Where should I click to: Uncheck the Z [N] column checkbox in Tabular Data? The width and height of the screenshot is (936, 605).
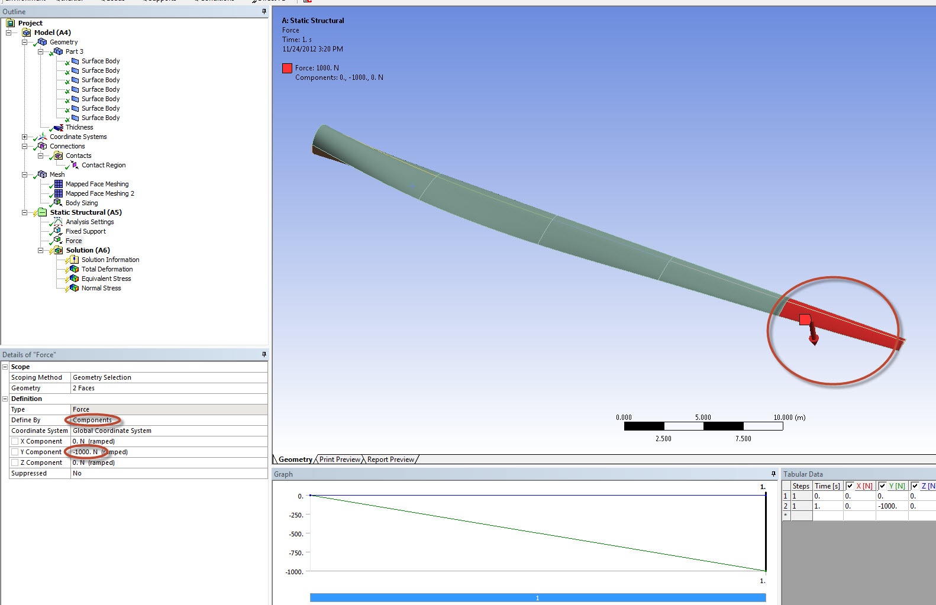coord(915,486)
